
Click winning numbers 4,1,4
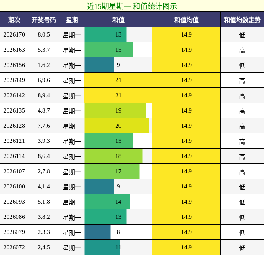click(x=44, y=186)
